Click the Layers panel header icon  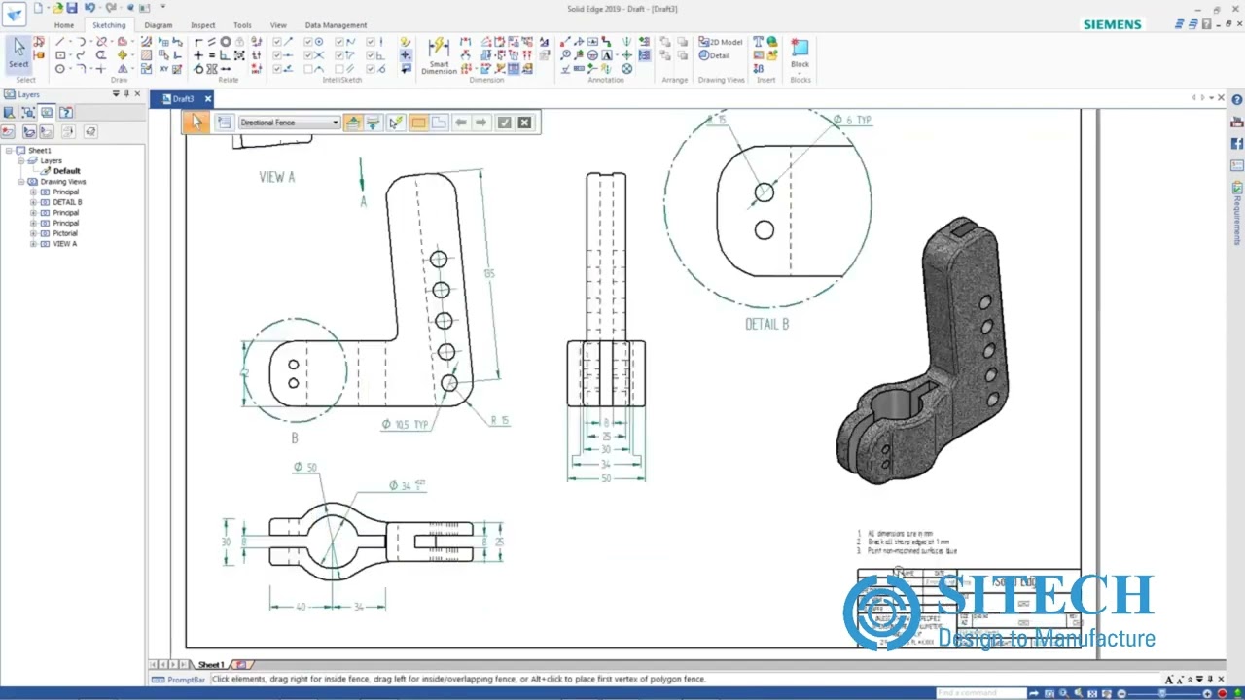point(9,94)
